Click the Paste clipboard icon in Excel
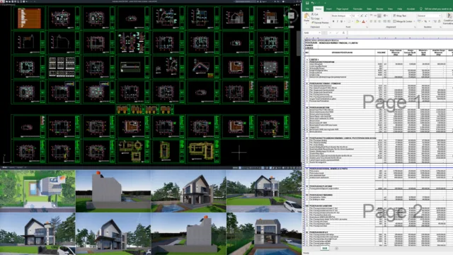 pyautogui.click(x=306, y=16)
